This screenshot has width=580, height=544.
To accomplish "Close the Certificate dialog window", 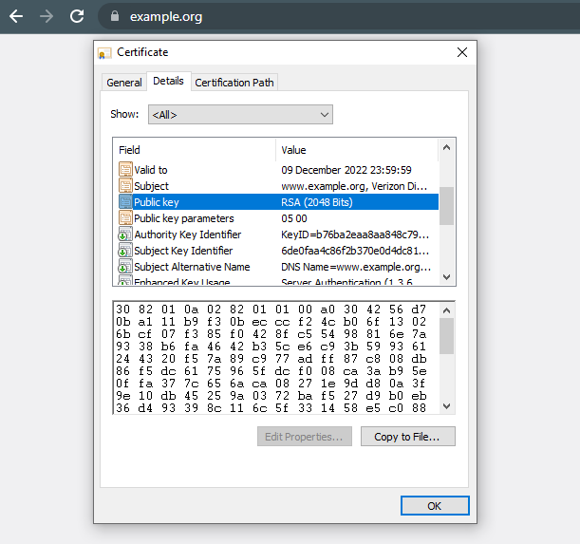I will (x=462, y=52).
